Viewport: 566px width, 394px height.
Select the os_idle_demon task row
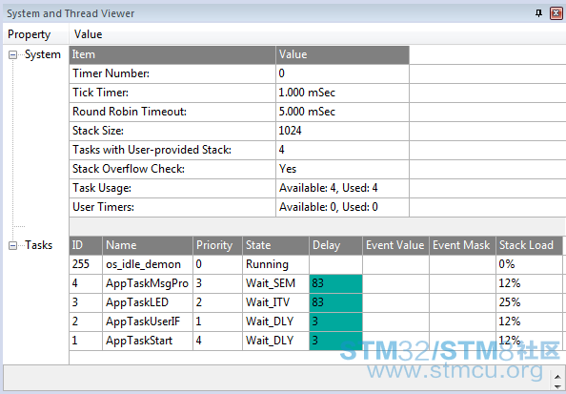[x=315, y=264]
